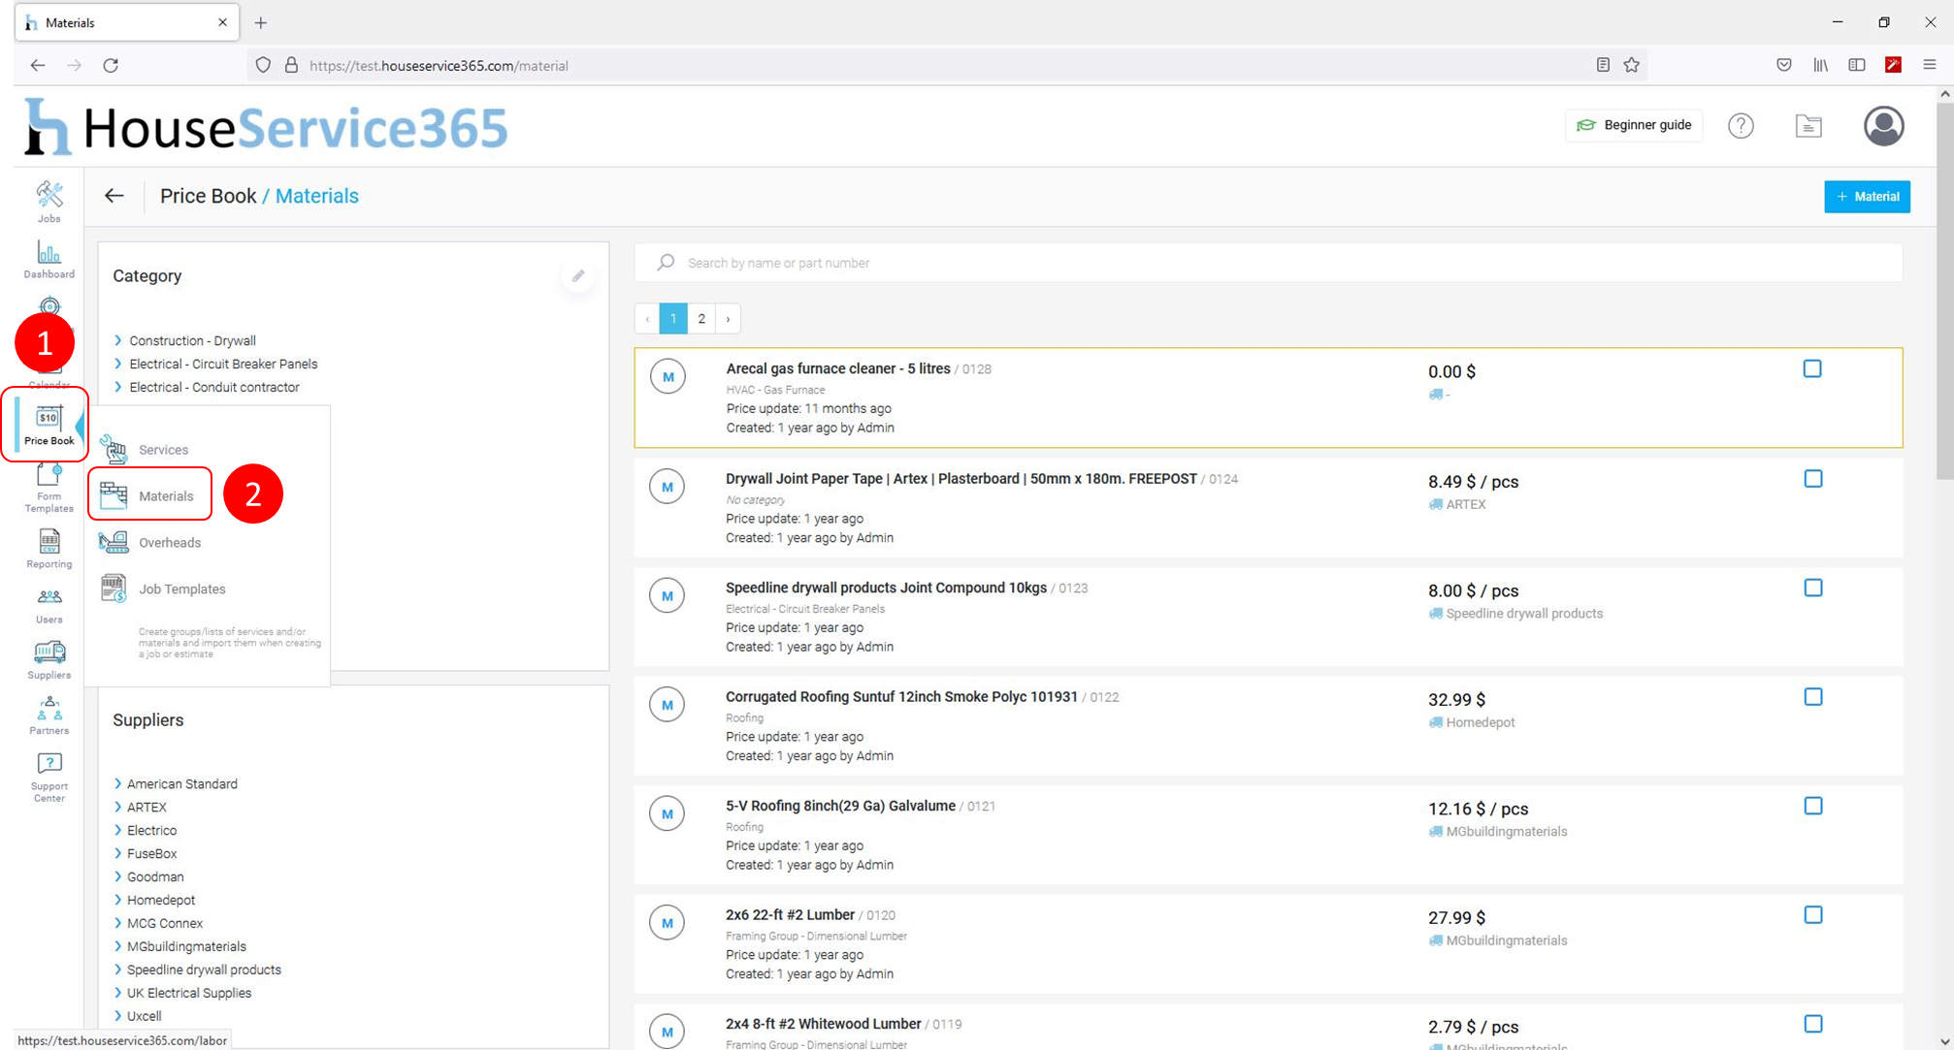Expand the Construction - Drywall category

point(118,340)
